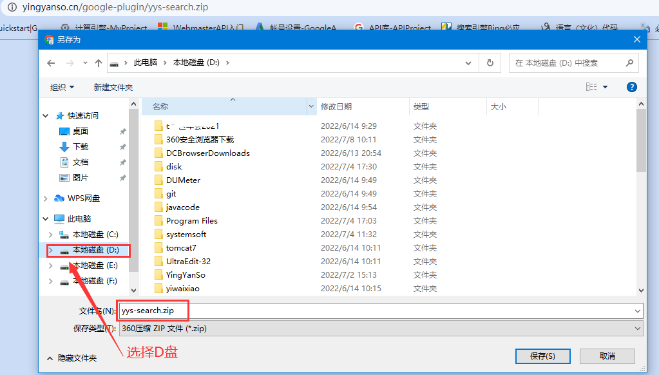This screenshot has width=659, height=375.
Task: Select the 下载 quick access item
Action: click(x=80, y=147)
